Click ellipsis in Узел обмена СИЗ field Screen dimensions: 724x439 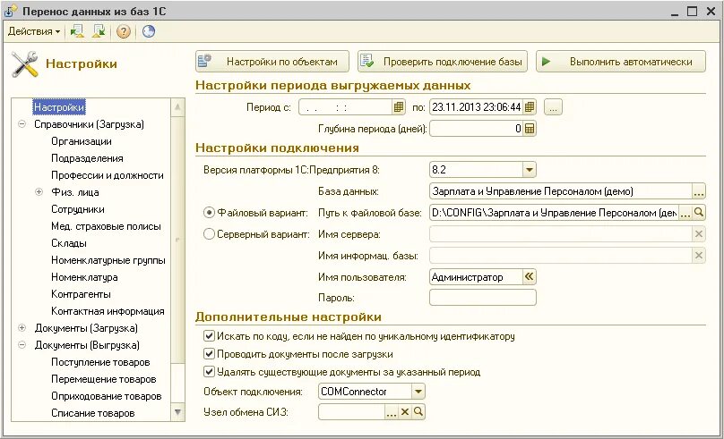coord(392,412)
